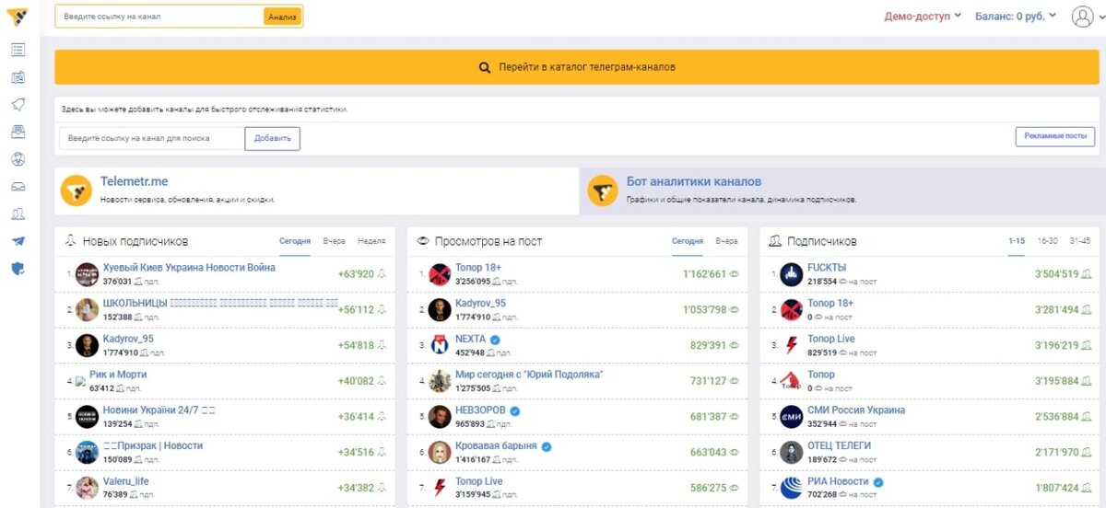1106x508 pixels.
Task: Click verified badge next to НЕВЗОРОВ
Action: tap(515, 411)
